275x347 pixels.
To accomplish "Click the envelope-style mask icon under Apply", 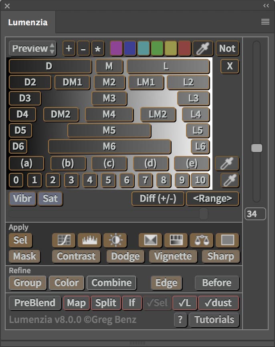I will tap(150, 240).
